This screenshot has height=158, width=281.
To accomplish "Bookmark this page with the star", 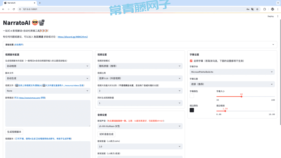I will click(x=257, y=9).
